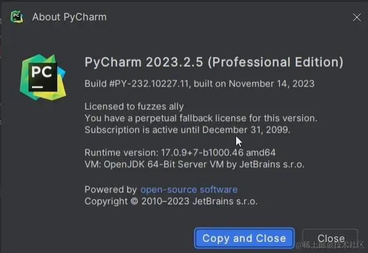Click the Copy and Close button
The height and width of the screenshot is (253, 368).
(244, 238)
